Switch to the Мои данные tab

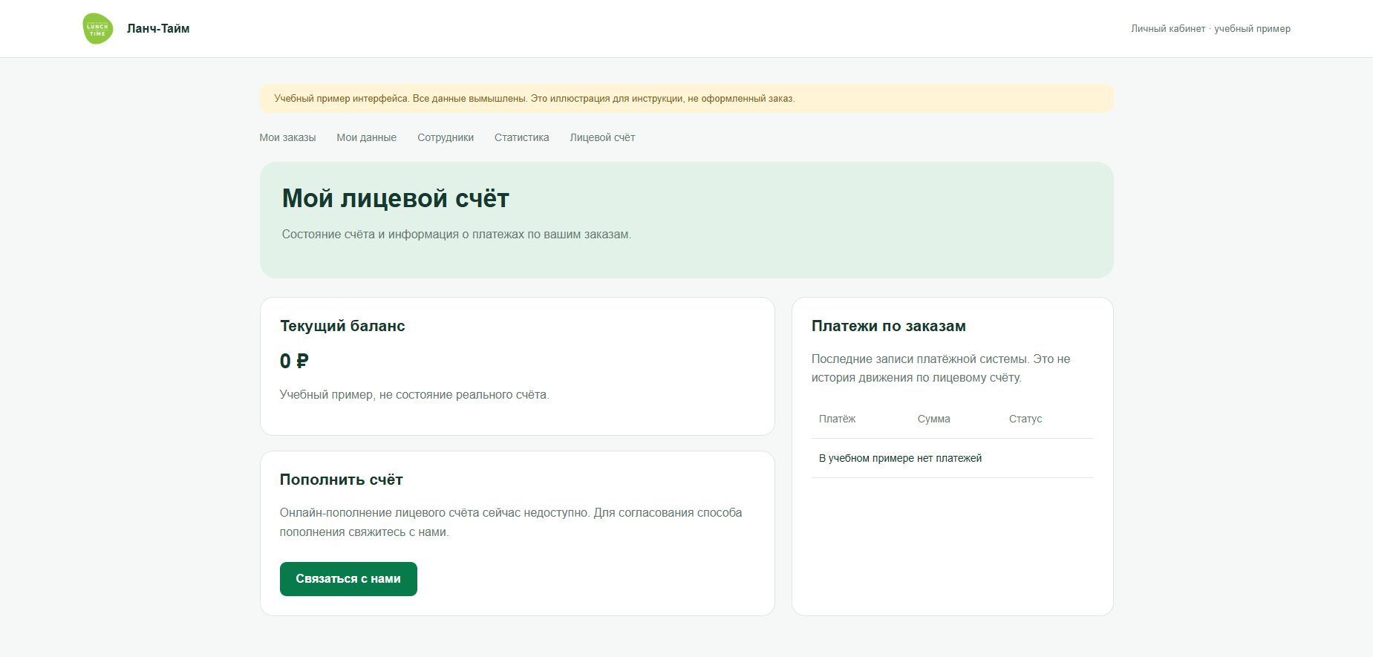click(366, 137)
